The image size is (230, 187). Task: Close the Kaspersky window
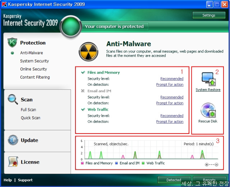click(225, 5)
